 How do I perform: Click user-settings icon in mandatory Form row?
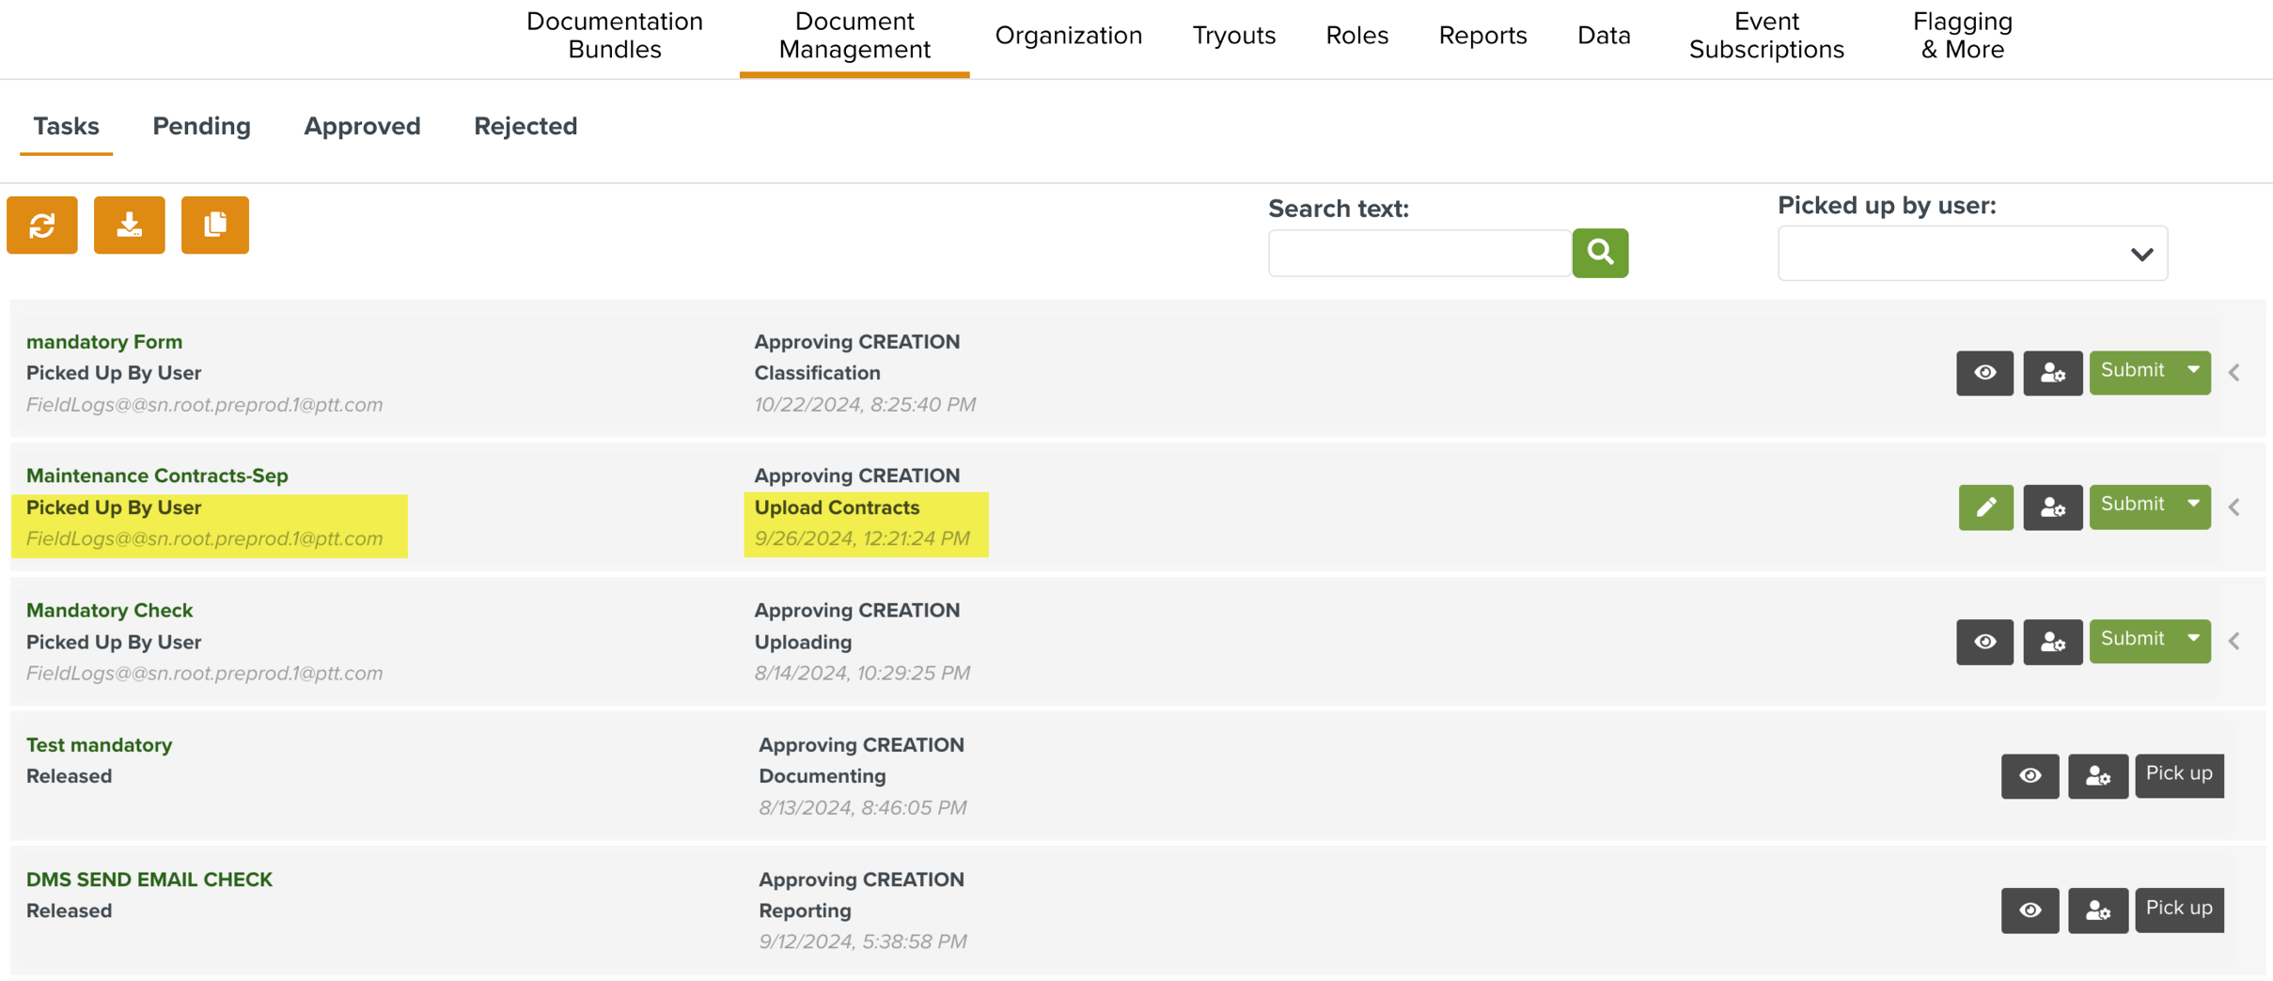pos(2052,373)
